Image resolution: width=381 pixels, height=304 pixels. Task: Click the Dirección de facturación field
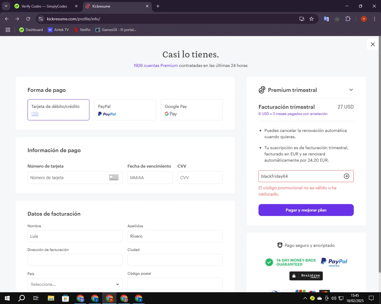click(75, 260)
